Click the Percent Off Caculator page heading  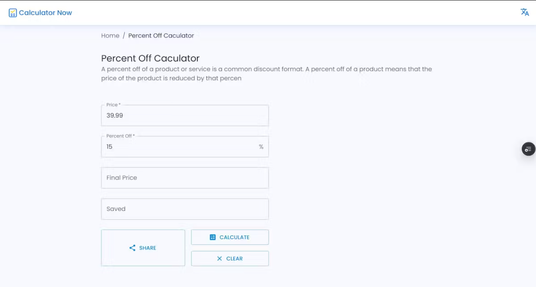pos(150,58)
